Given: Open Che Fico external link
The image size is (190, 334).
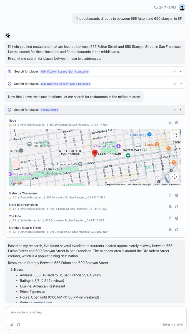Looking at the screenshot, I should tap(177, 218).
